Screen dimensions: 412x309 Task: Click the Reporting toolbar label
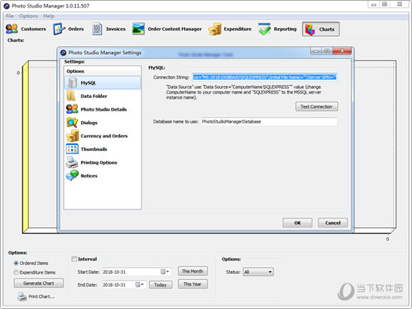pos(285,29)
